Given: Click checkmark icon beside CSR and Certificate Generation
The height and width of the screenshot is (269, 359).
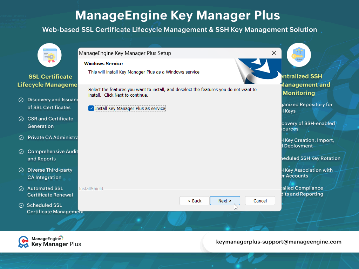Looking at the screenshot, I should pos(21,119).
